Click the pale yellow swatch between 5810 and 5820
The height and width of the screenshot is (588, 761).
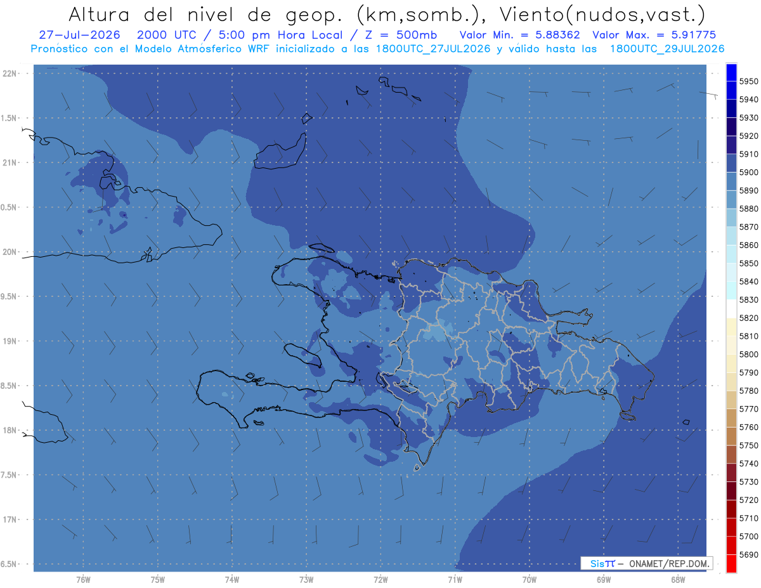[731, 327]
